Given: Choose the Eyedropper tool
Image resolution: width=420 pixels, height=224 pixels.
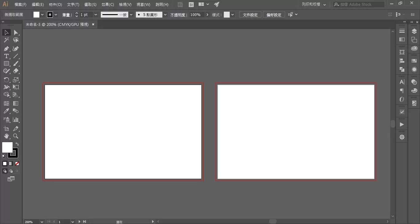Looking at the screenshot, I should point(6,111).
